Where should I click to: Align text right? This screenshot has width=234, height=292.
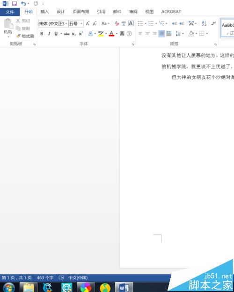click(x=154, y=34)
